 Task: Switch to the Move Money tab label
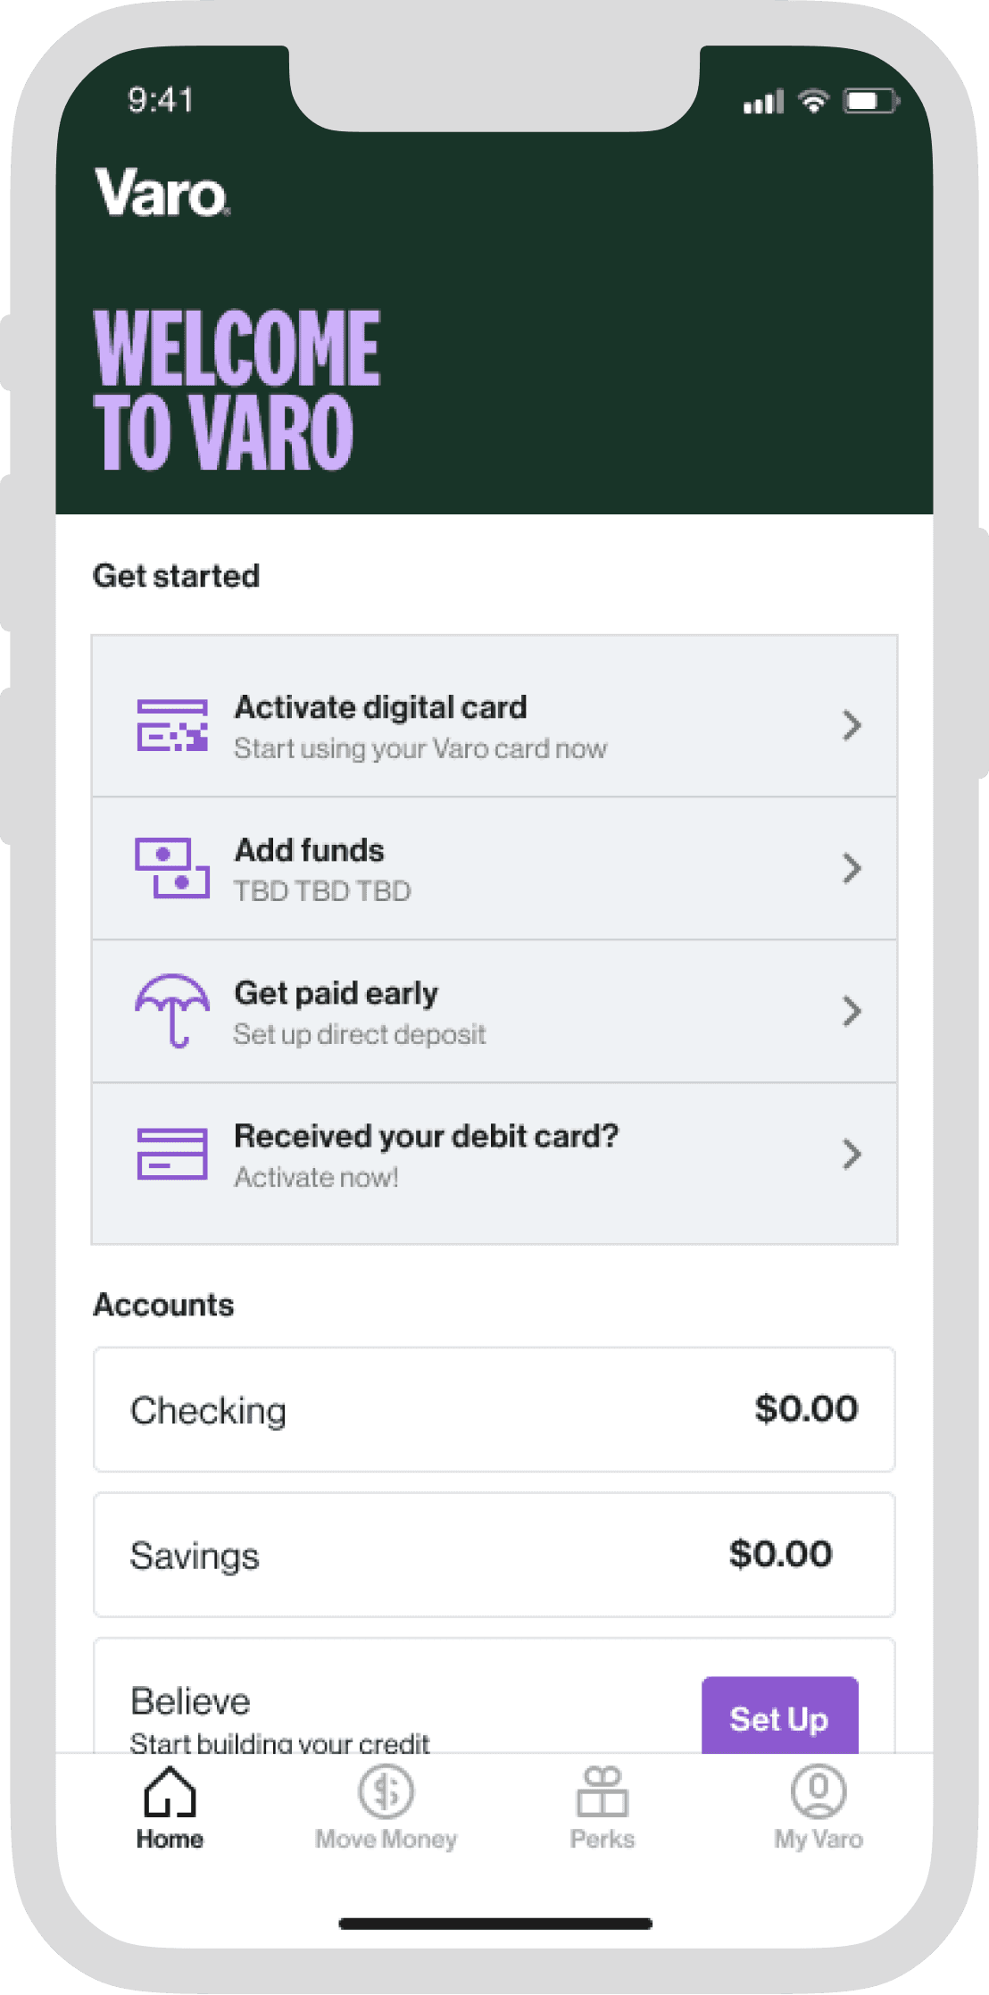(386, 1840)
